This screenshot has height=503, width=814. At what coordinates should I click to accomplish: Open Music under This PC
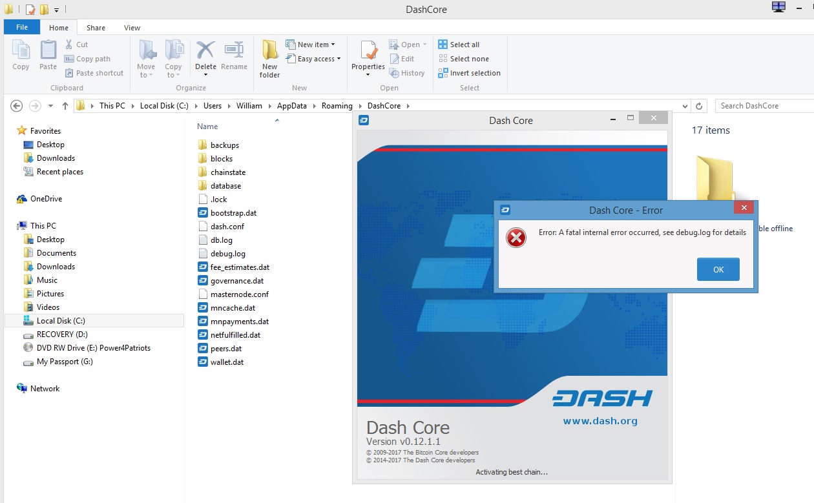click(47, 280)
